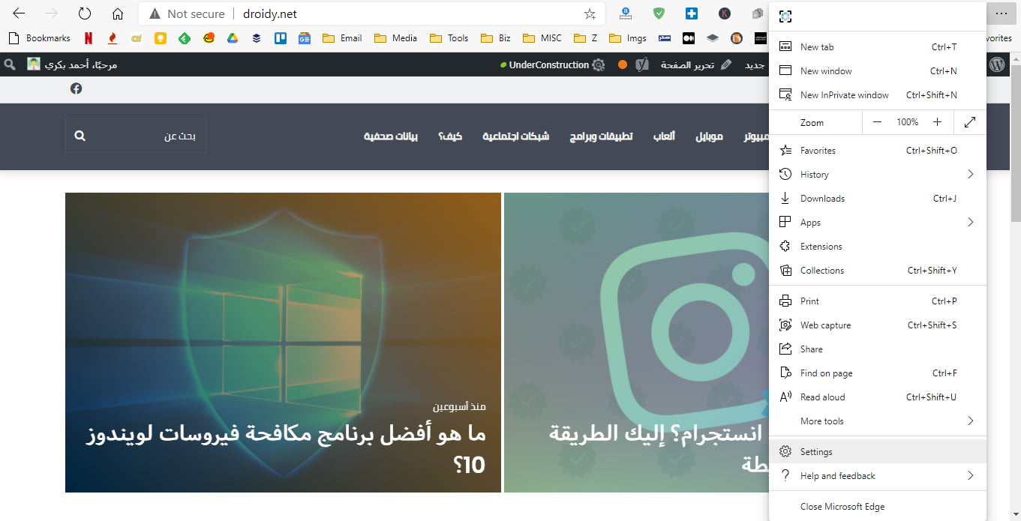Open the Z bookmarks folder
Viewport: 1021px width, 521px height.
click(586, 38)
